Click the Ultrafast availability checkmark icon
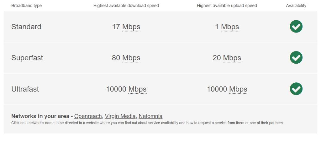 tap(296, 89)
